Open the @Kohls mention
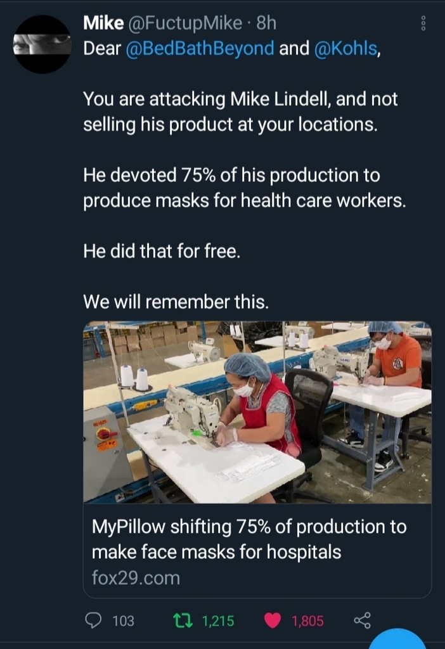The width and height of the screenshot is (445, 649). click(x=345, y=48)
